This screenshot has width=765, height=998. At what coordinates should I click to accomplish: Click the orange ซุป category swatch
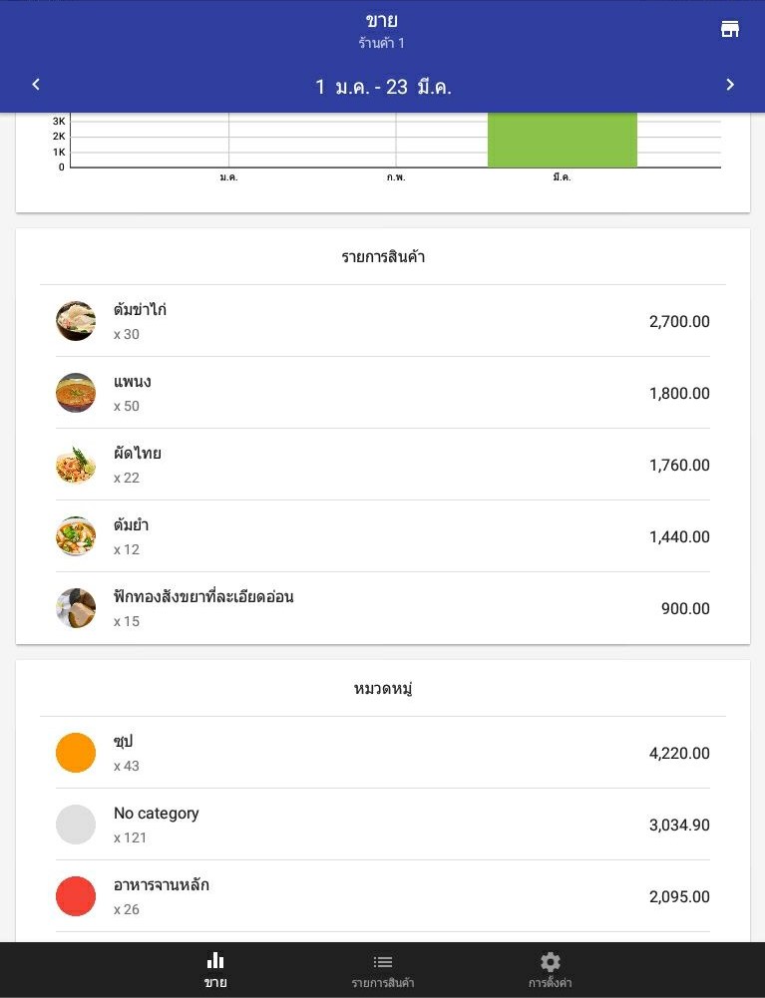[76, 753]
